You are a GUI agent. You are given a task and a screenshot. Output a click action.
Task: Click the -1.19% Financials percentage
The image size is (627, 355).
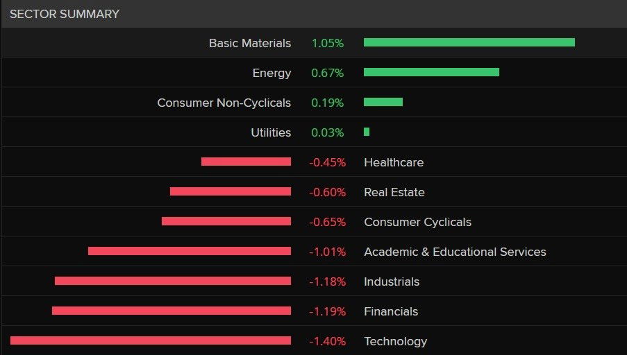pyautogui.click(x=328, y=311)
